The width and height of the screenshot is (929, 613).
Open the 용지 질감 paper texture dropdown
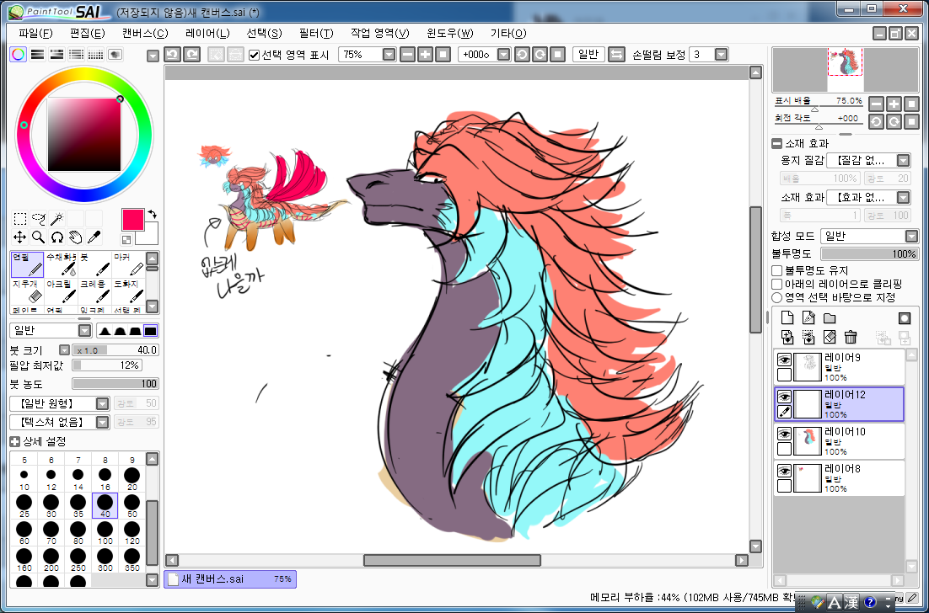point(903,160)
